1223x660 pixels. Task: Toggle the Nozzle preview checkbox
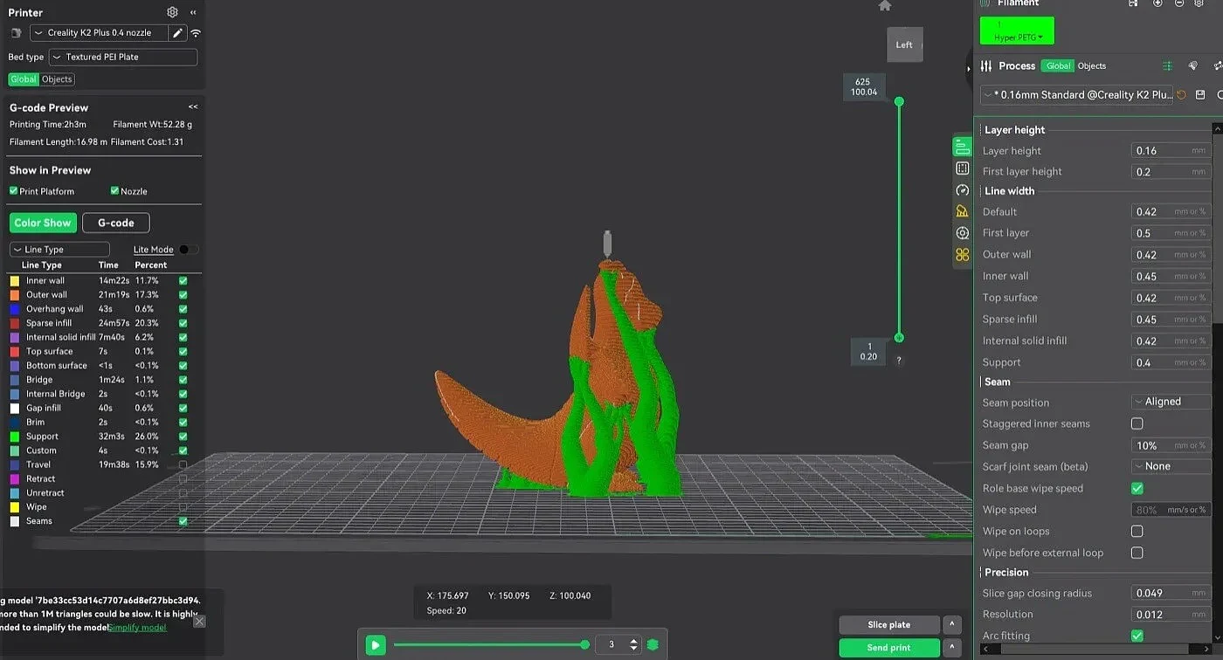coord(114,190)
